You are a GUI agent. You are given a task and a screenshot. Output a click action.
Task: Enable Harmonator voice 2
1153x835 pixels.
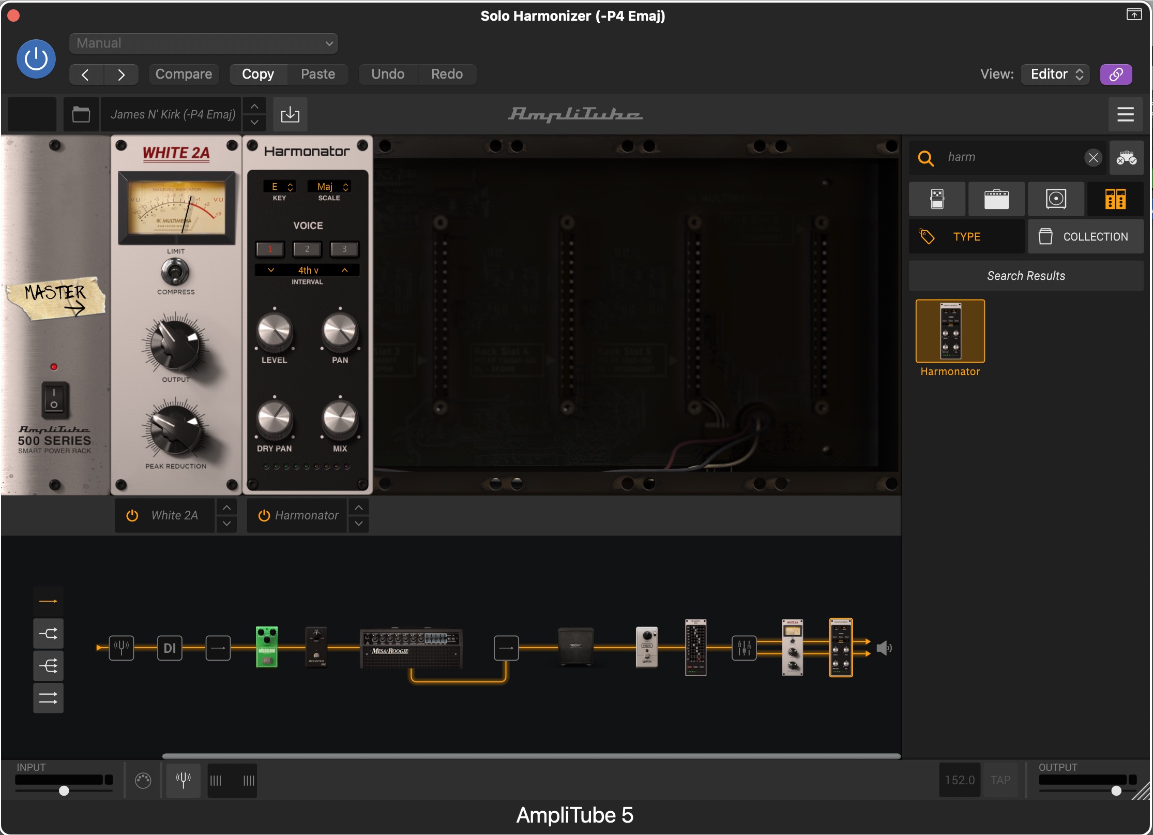(x=307, y=249)
